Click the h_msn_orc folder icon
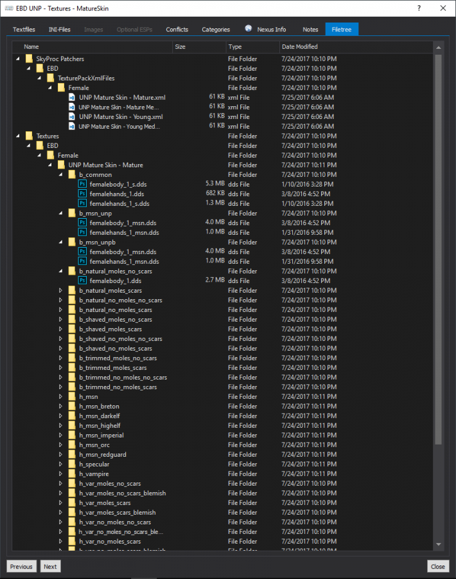The height and width of the screenshot is (579, 456). pos(72,445)
